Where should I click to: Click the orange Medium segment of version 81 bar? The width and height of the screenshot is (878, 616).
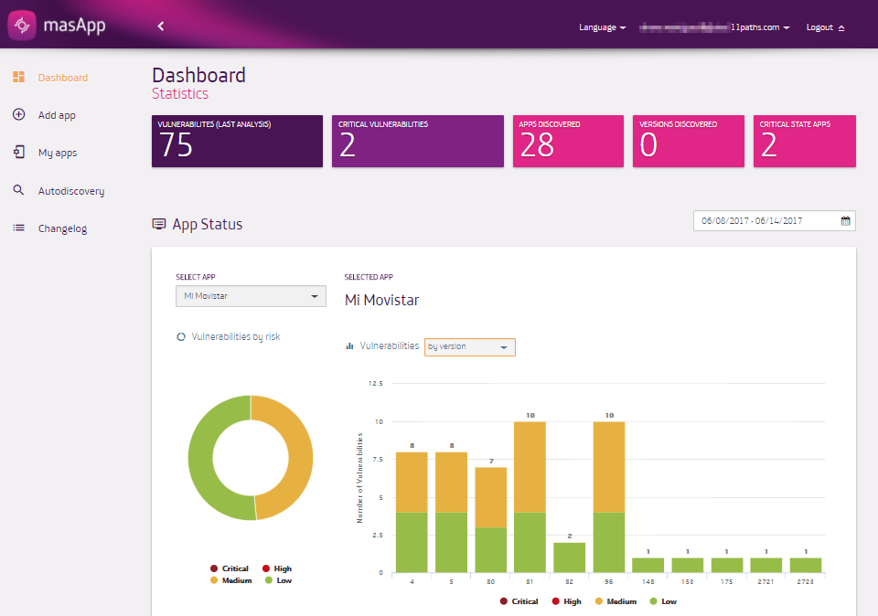click(530, 467)
